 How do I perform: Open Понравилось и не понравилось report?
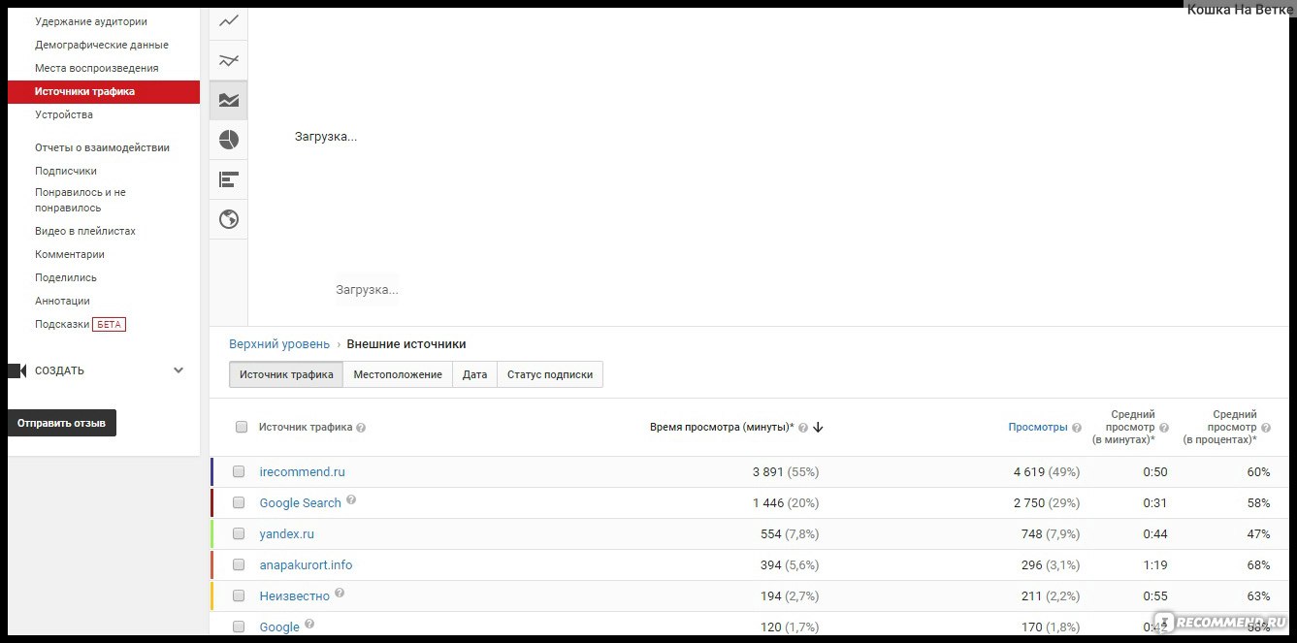tap(81, 200)
